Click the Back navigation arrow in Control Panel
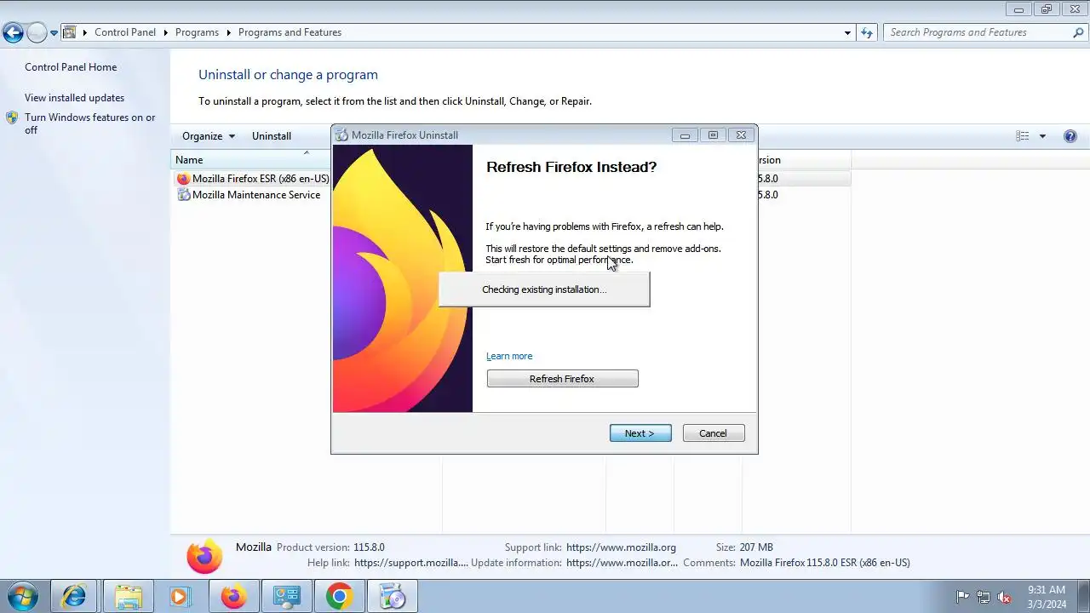This screenshot has height=613, width=1090. [x=13, y=33]
